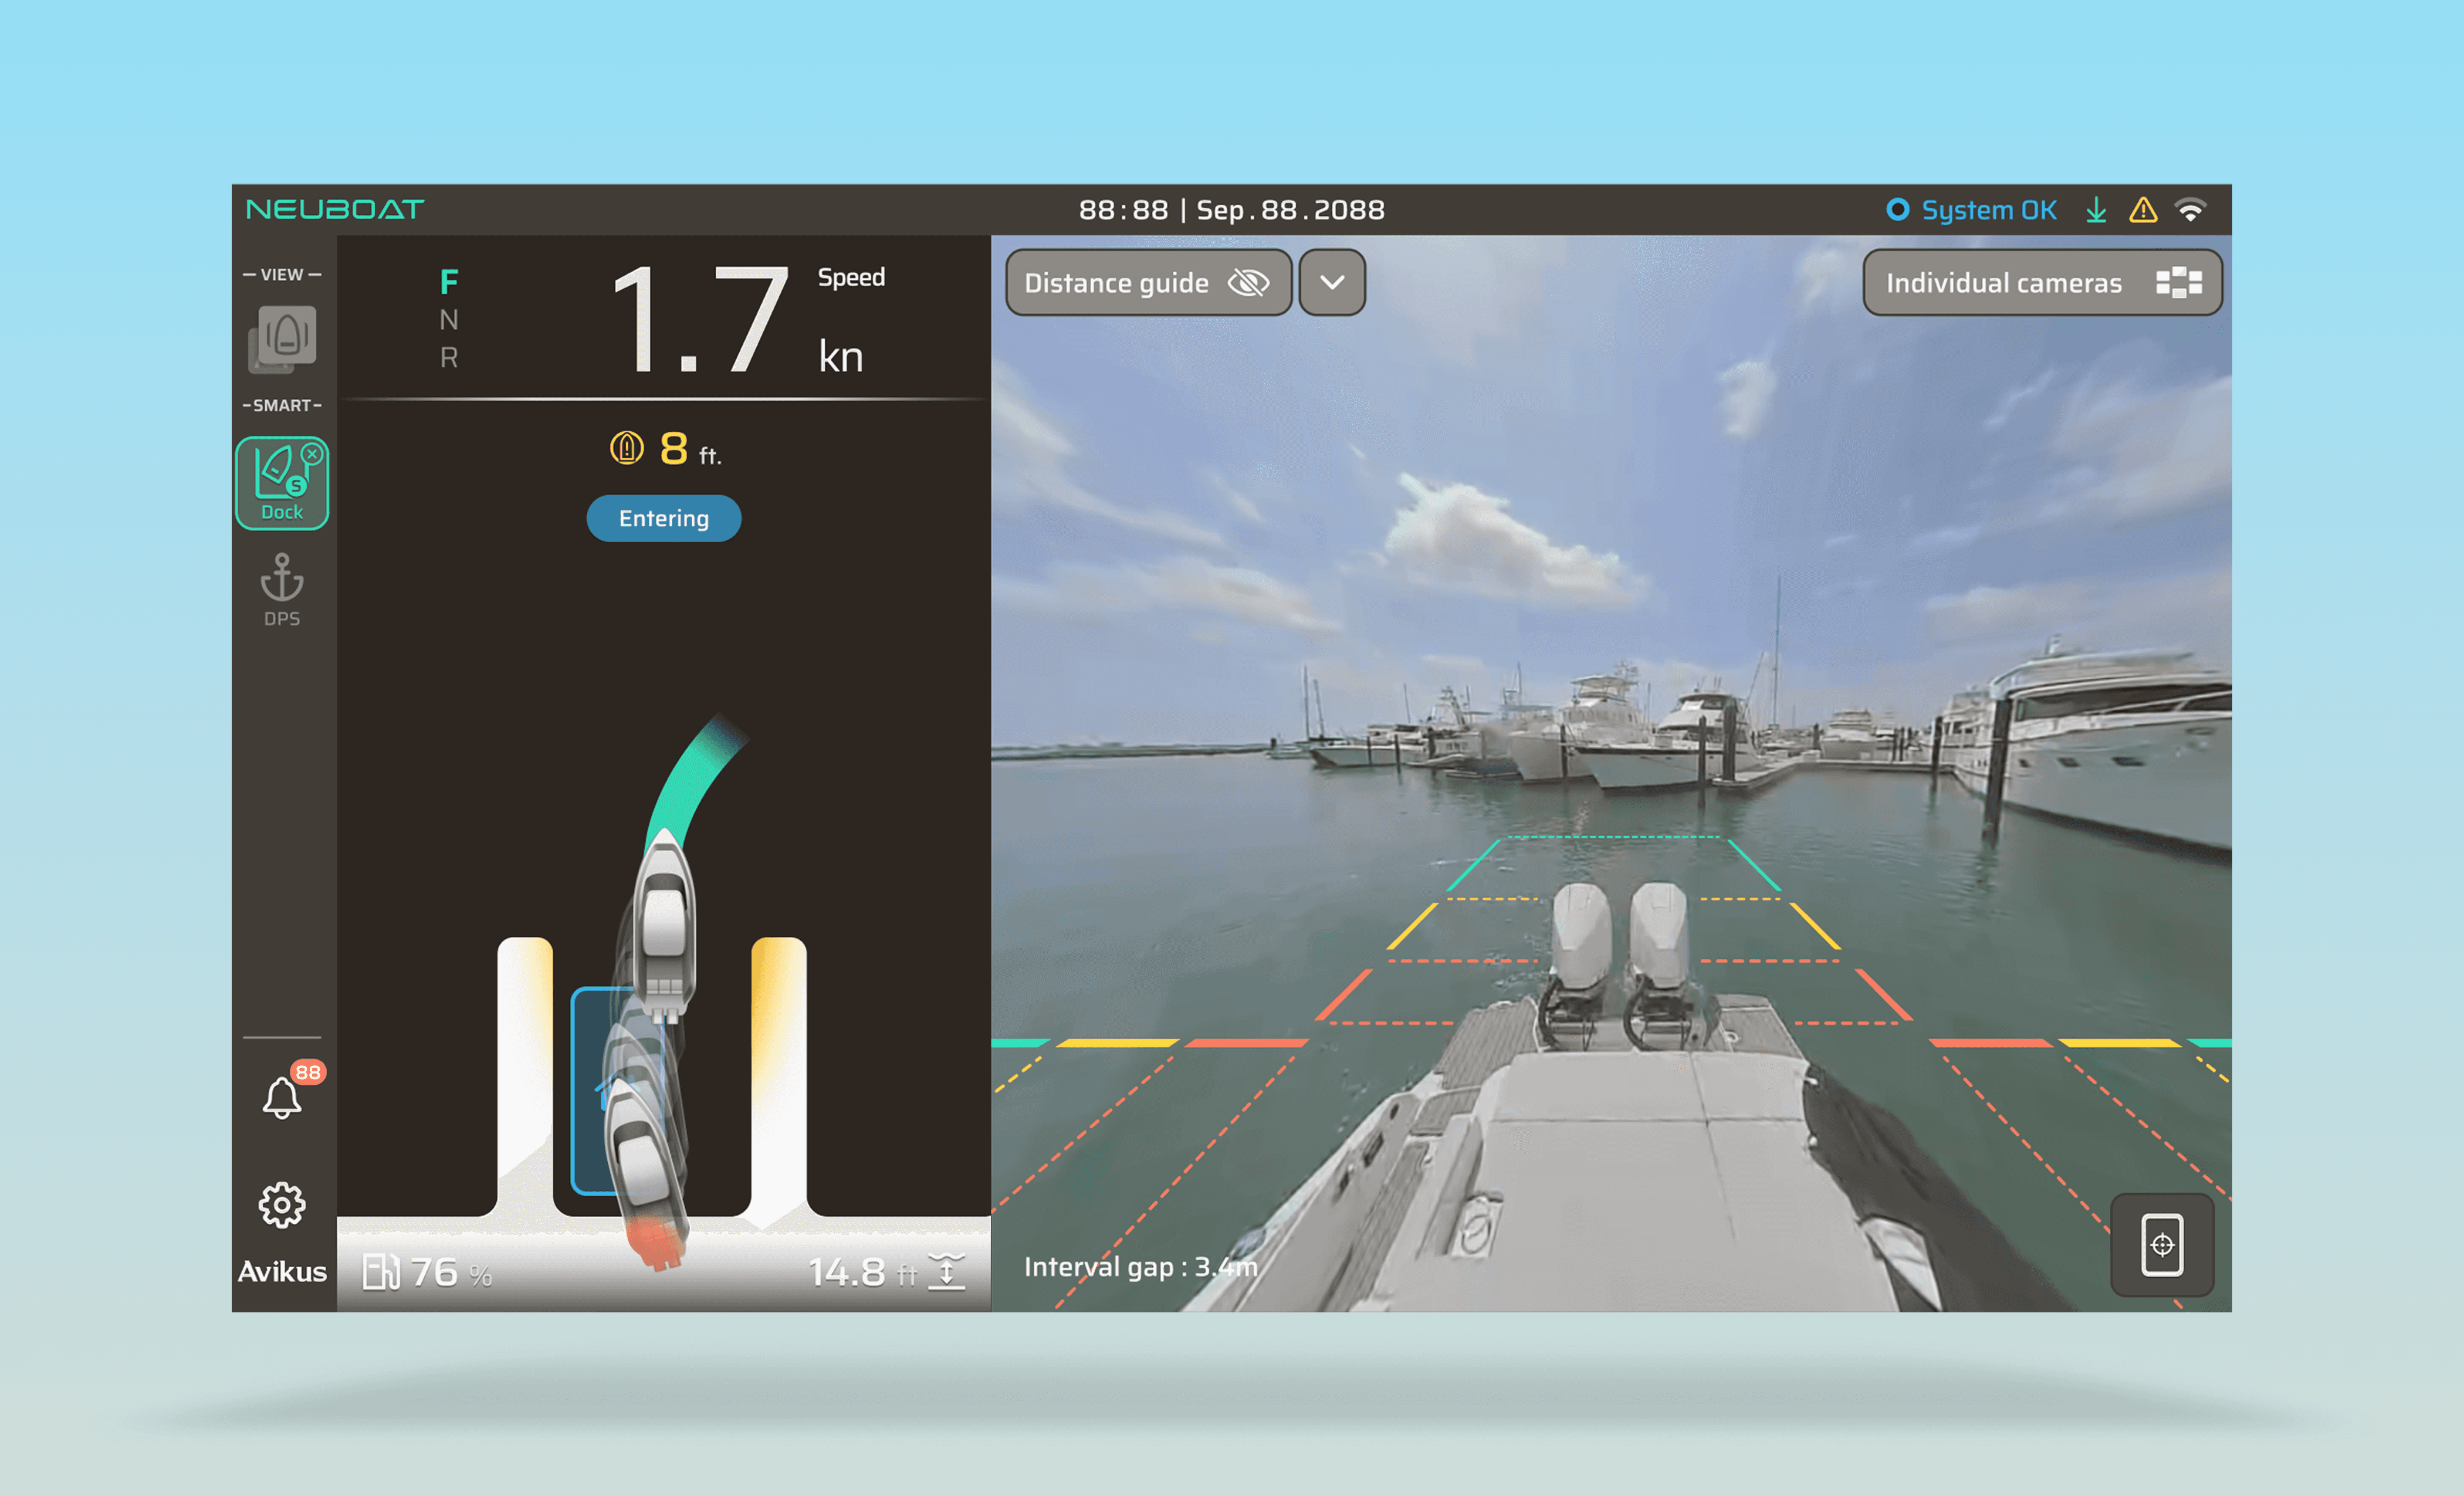Image resolution: width=2464 pixels, height=1496 pixels.
Task: Open Individual cameras view selector
Action: coord(2042,283)
